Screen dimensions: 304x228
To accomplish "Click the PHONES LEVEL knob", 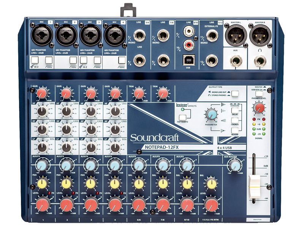I will click(x=259, y=108).
